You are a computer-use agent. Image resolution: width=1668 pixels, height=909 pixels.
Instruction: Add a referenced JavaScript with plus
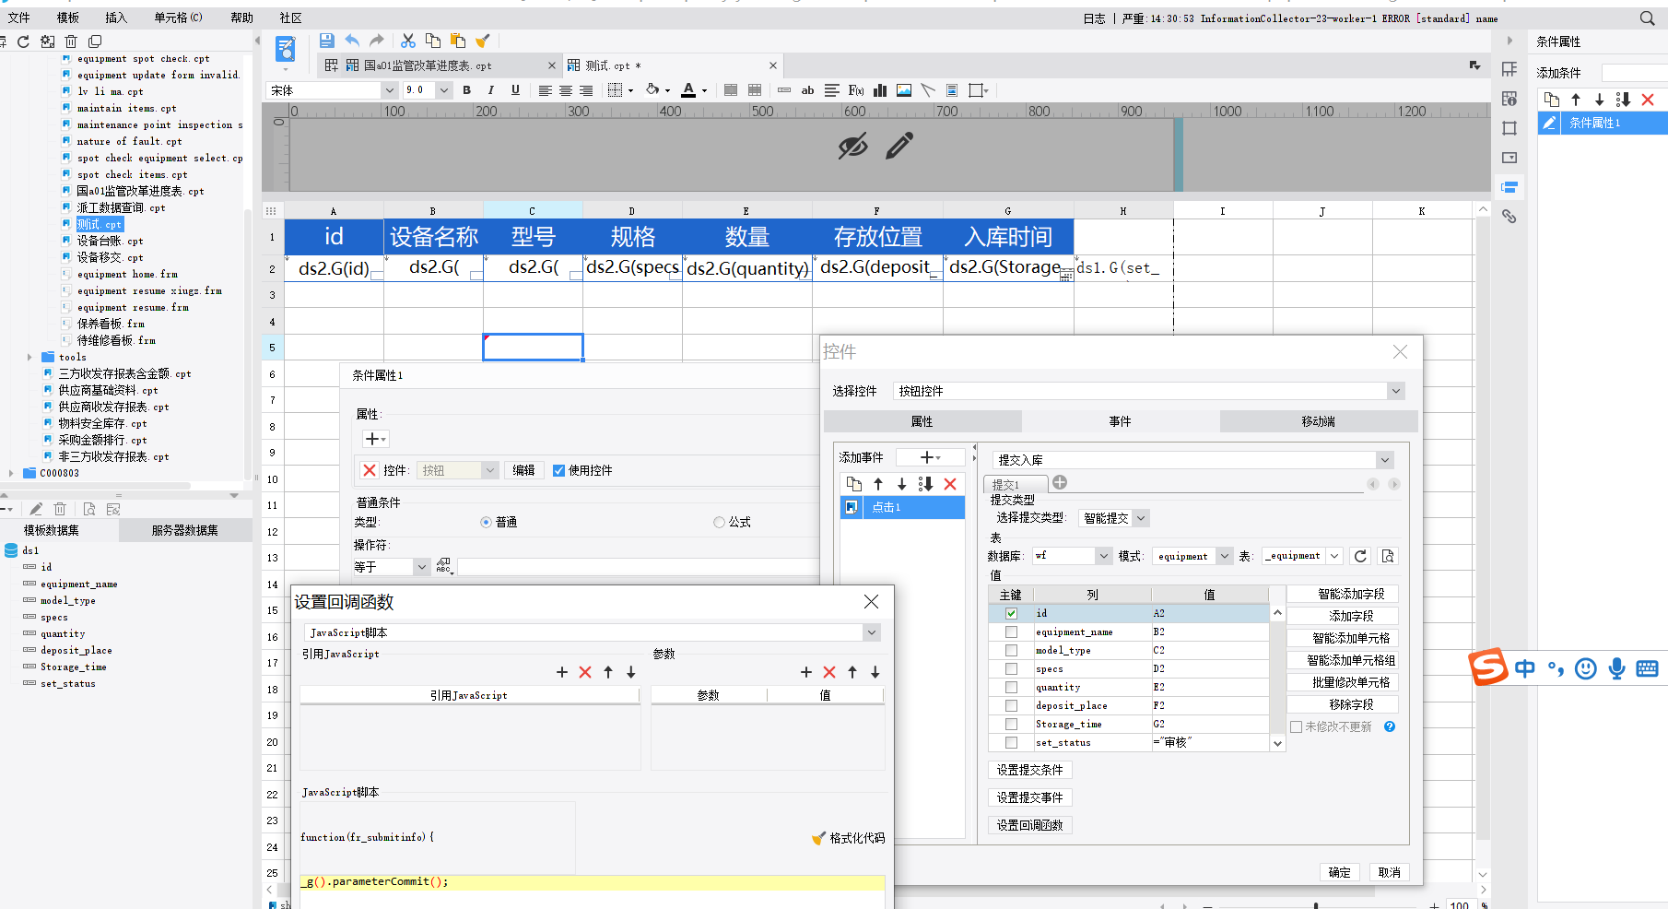click(x=562, y=672)
